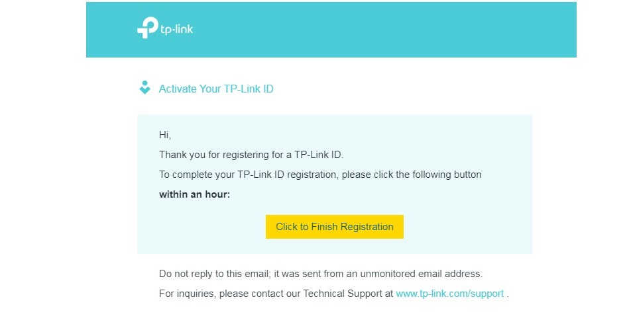Image resolution: width=629 pixels, height=324 pixels.
Task: Click the tp-link wordmark text in banner
Action: point(177,29)
